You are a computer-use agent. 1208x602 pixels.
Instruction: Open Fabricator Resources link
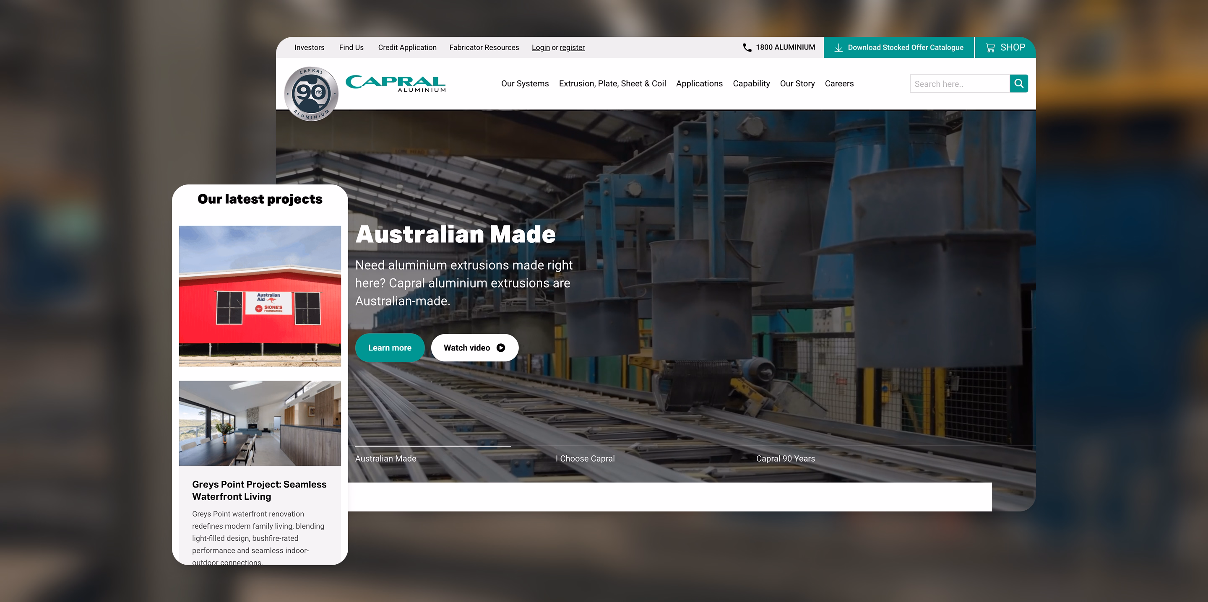pos(484,47)
